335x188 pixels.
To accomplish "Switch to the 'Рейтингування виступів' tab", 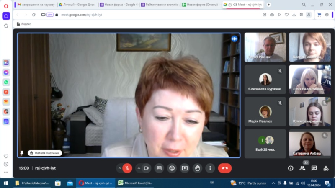I will tap(160, 5).
